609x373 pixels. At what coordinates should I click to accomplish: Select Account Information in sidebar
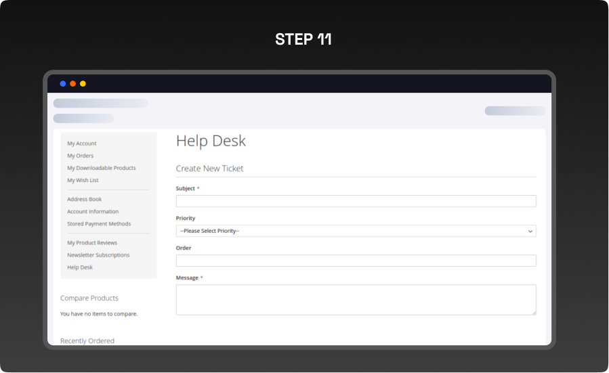click(93, 211)
